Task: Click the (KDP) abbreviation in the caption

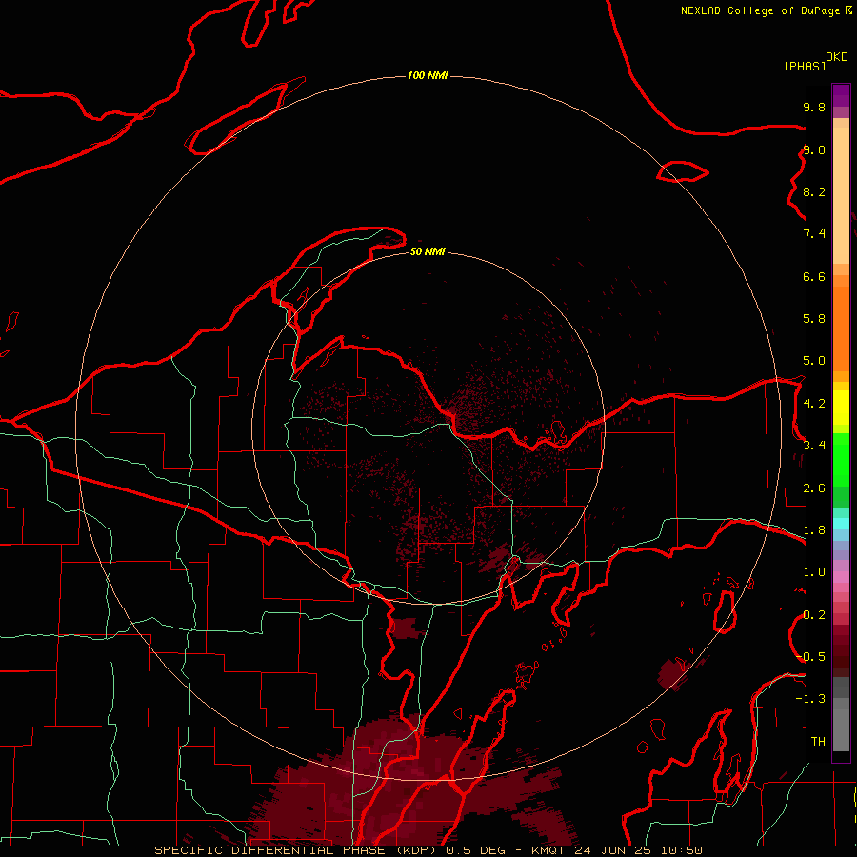Action: pyautogui.click(x=416, y=850)
